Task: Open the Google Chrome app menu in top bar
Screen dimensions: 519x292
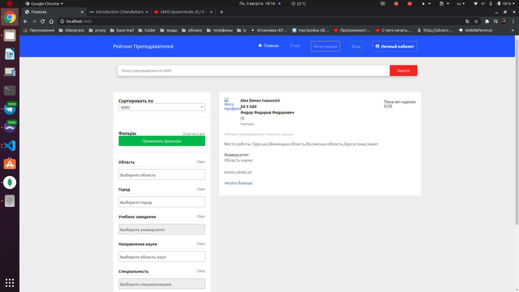Action: (45, 3)
